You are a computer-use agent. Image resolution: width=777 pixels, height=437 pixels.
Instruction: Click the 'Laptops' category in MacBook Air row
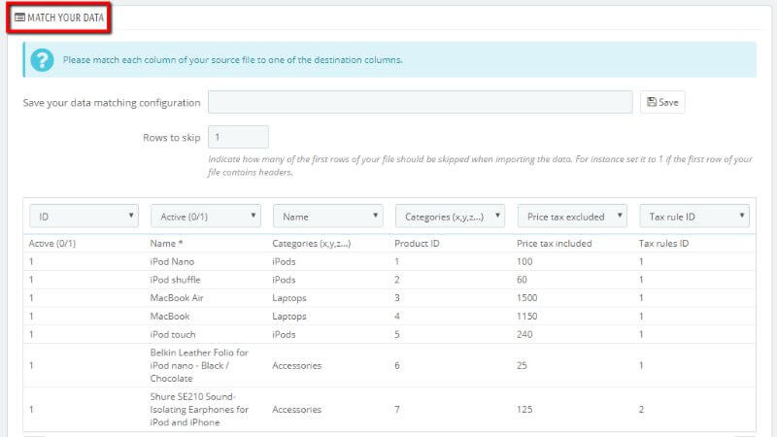click(288, 298)
